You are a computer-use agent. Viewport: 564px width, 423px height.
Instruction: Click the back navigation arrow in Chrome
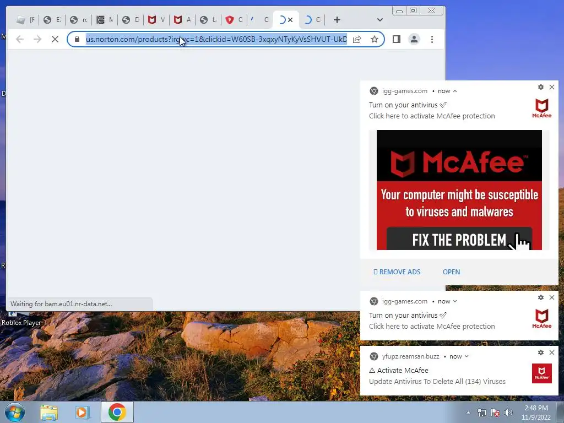[x=20, y=39]
